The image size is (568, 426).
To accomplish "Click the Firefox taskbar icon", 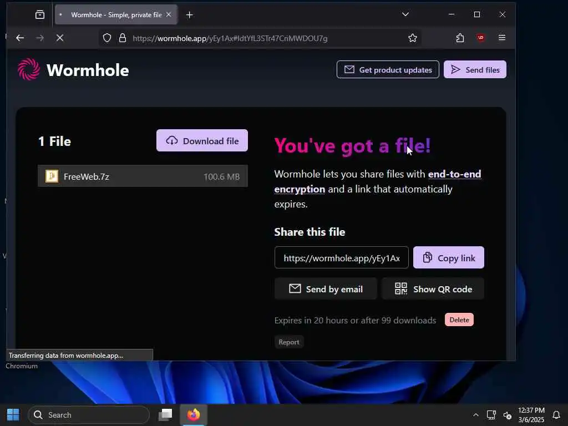I will click(x=194, y=415).
